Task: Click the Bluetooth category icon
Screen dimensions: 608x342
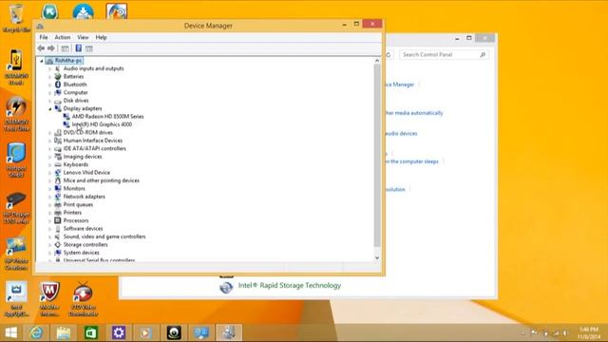Action: [x=58, y=85]
